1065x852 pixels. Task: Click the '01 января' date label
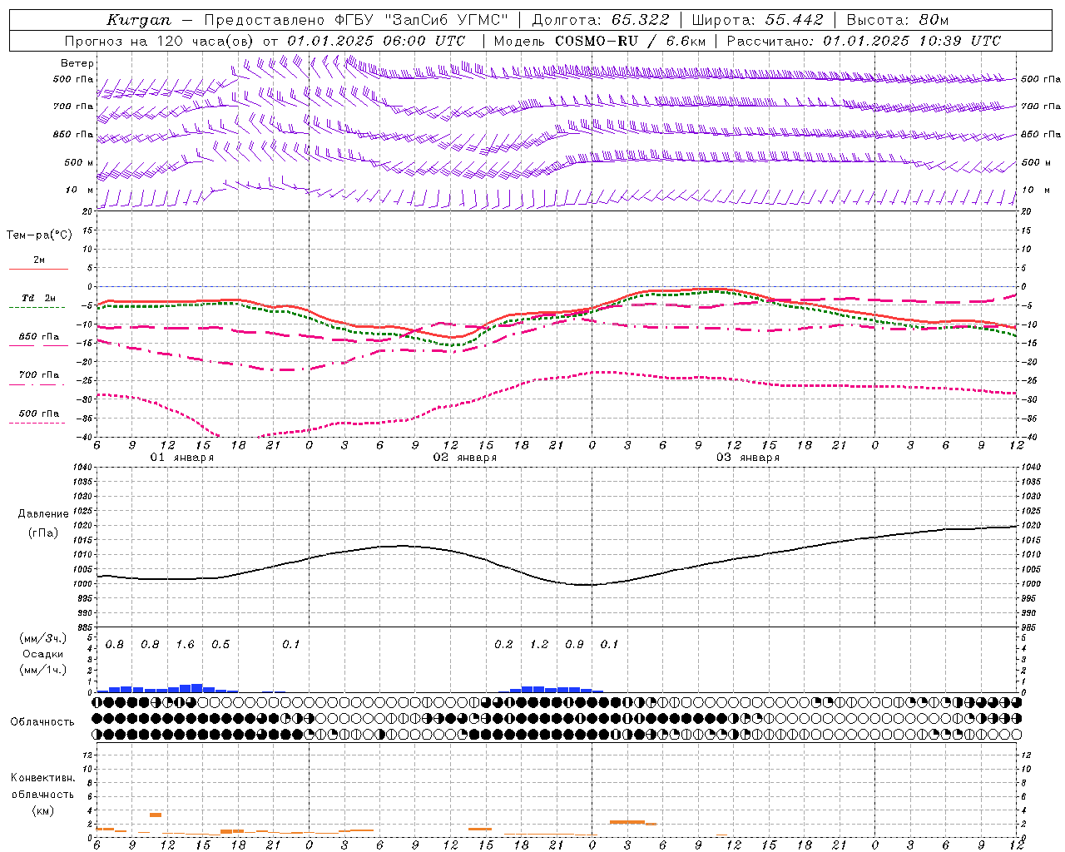pyautogui.click(x=181, y=458)
